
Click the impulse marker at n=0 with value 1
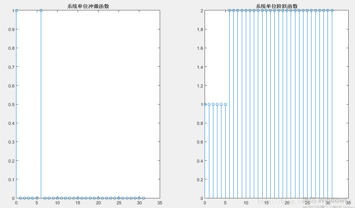[x=16, y=11]
